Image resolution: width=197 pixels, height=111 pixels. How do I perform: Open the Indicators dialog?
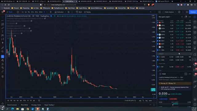click(59, 12)
